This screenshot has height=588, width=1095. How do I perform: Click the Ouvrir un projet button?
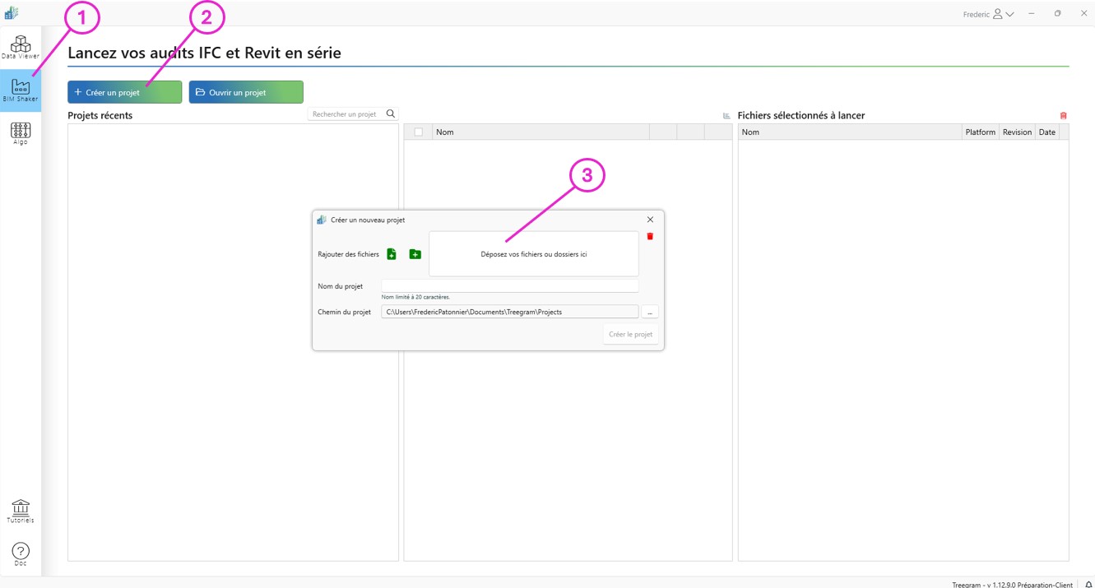(x=245, y=91)
